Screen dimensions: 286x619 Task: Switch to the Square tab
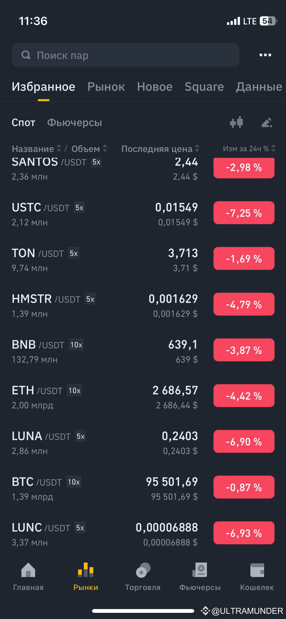tap(204, 87)
